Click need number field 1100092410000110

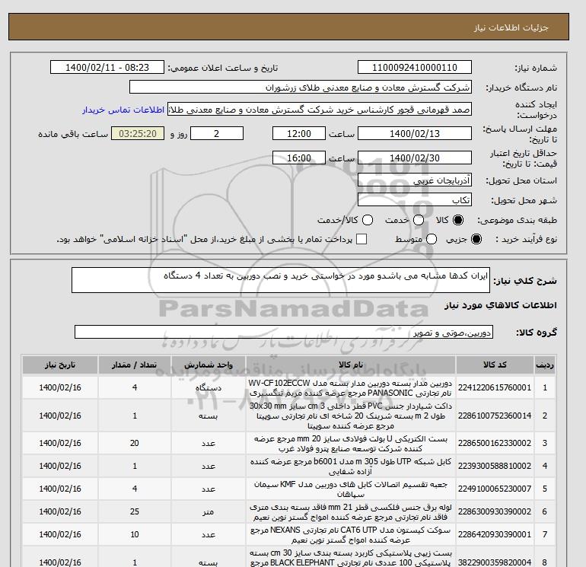(415, 67)
